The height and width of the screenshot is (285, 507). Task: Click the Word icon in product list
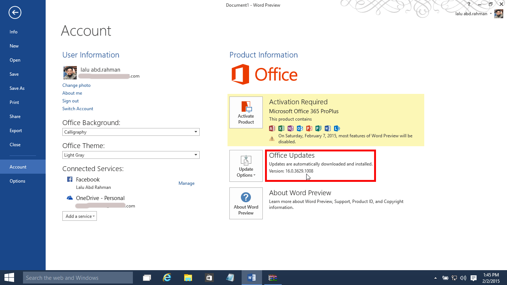327,128
